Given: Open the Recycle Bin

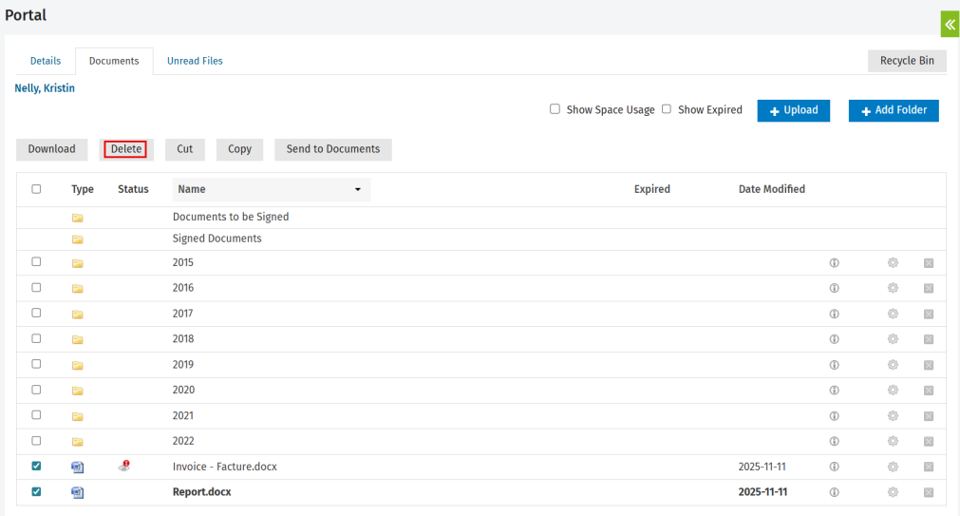Looking at the screenshot, I should tap(906, 61).
